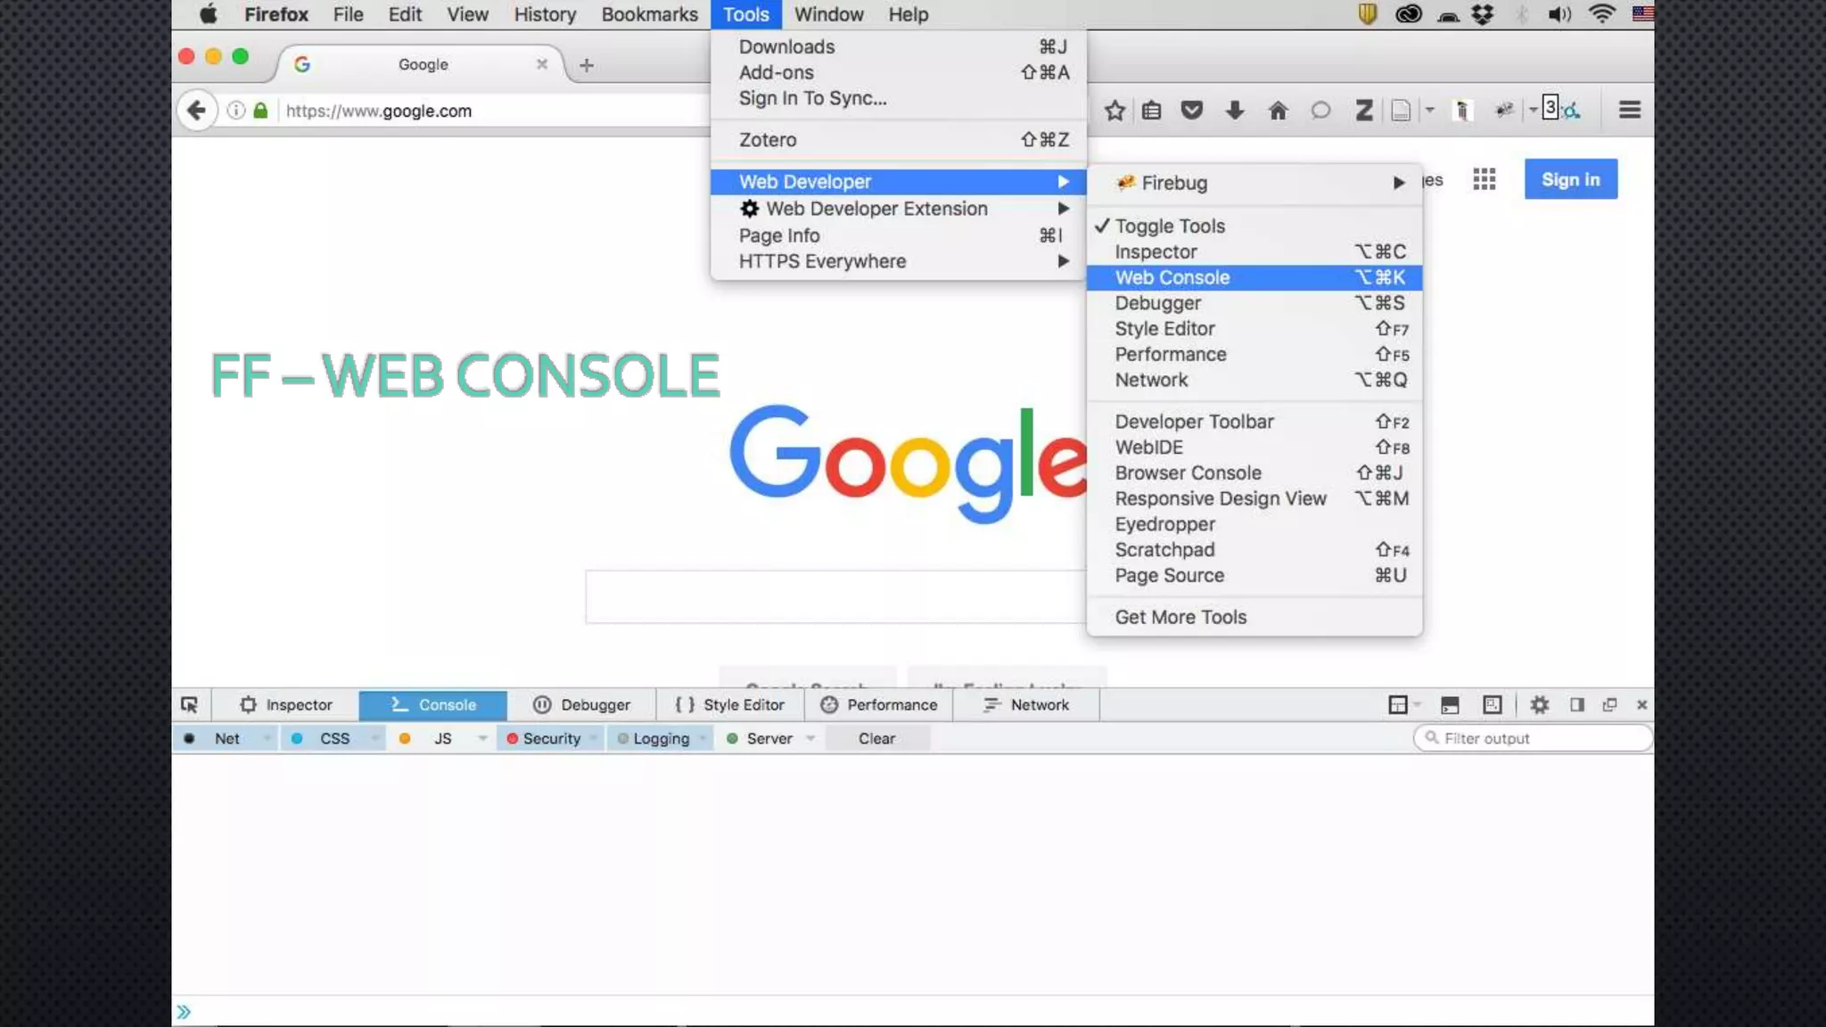Bookmark this page with the star icon
The height and width of the screenshot is (1027, 1826).
1115,111
